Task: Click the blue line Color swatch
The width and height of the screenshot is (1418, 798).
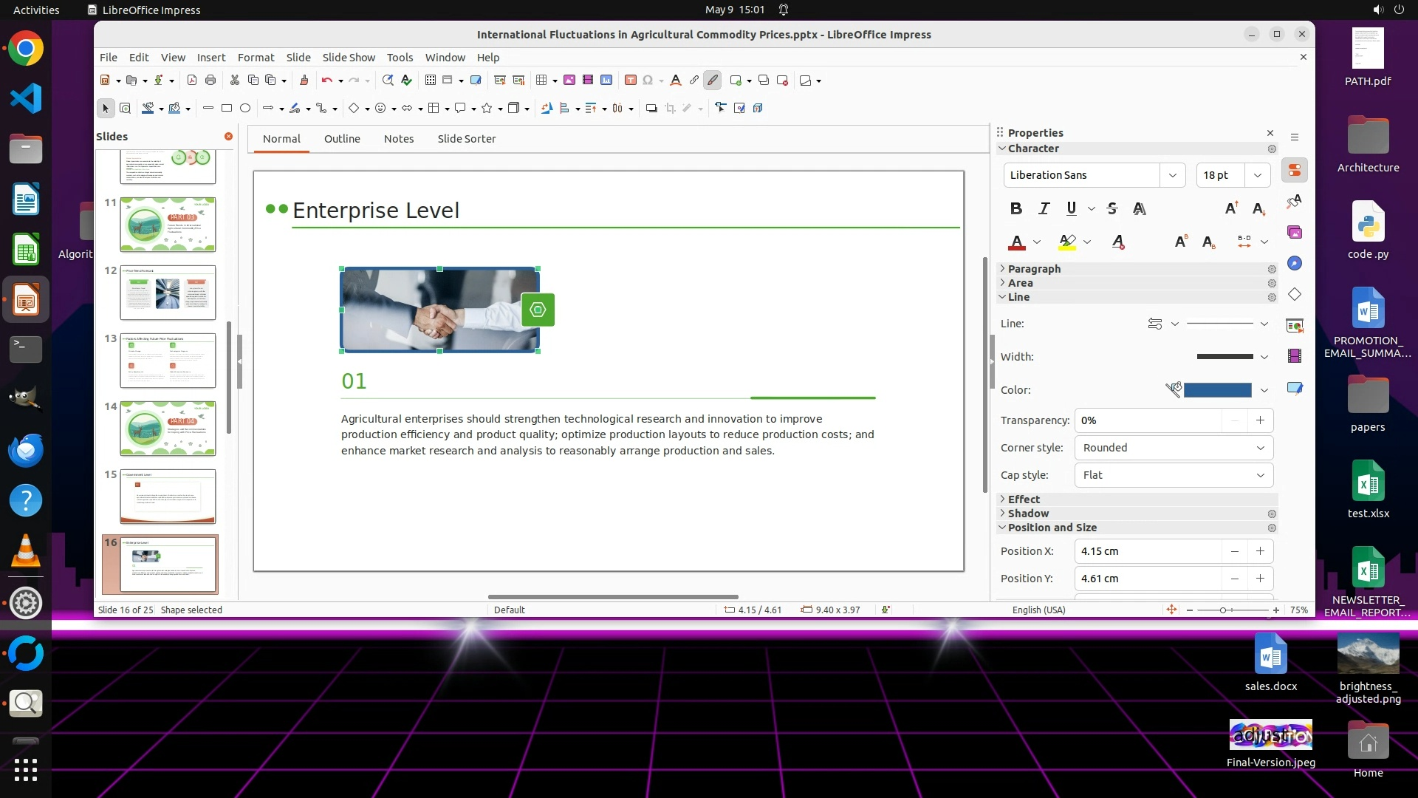Action: (x=1217, y=390)
